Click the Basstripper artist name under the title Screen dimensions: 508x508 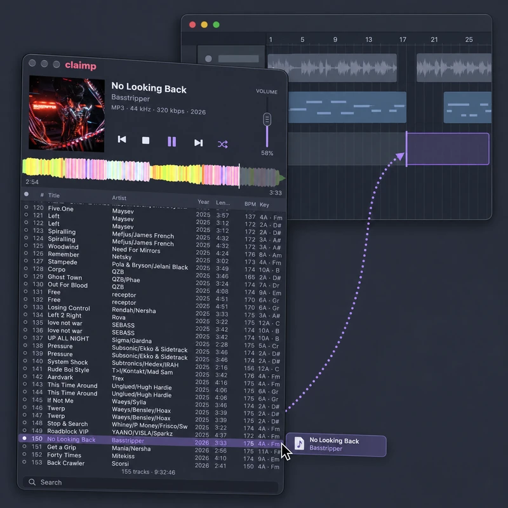tap(131, 98)
